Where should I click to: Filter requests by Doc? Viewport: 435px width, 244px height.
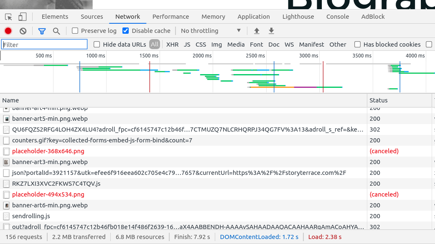click(x=274, y=45)
